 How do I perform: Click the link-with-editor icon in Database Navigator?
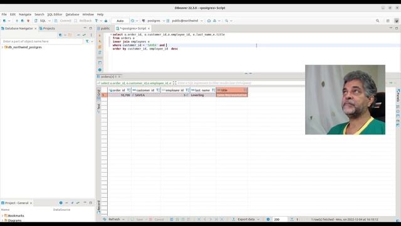(x=84, y=35)
